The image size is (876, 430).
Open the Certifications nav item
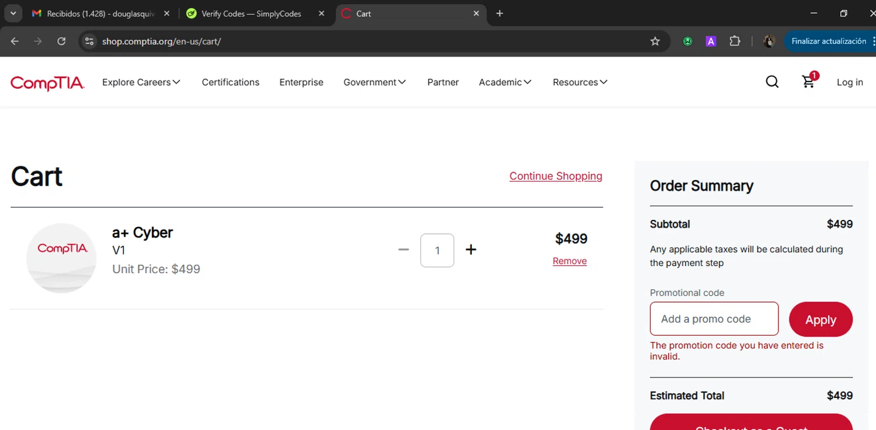pyautogui.click(x=231, y=82)
